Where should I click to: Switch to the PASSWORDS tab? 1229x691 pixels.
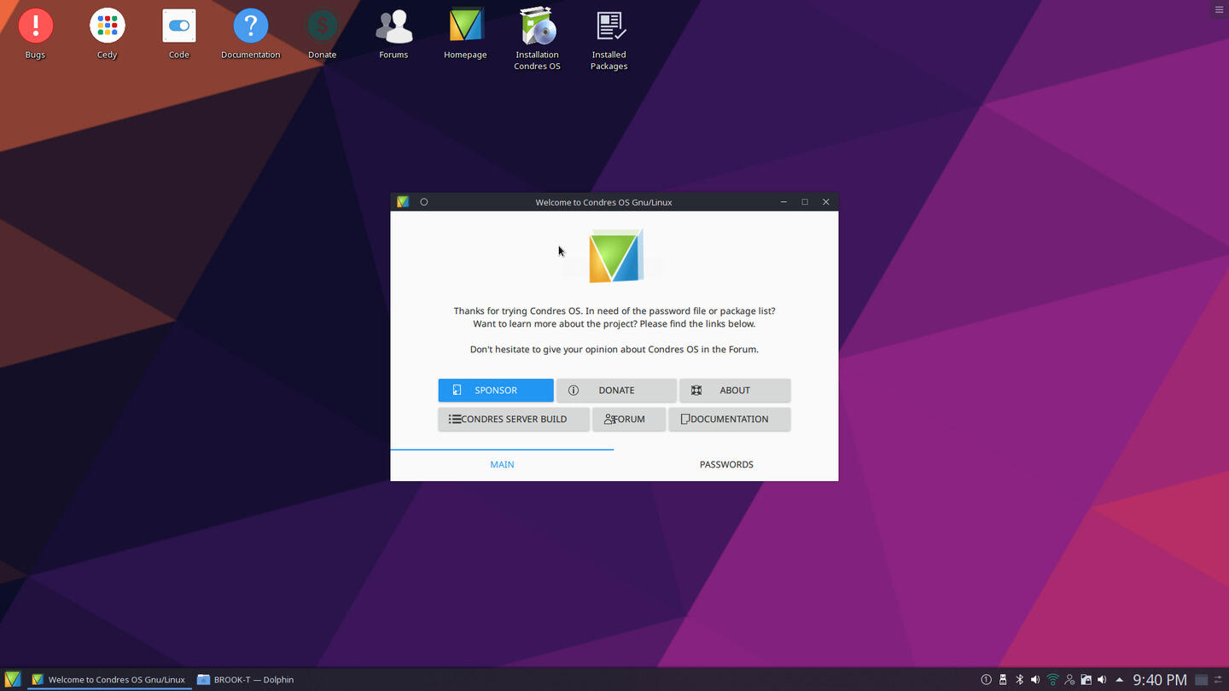click(726, 464)
